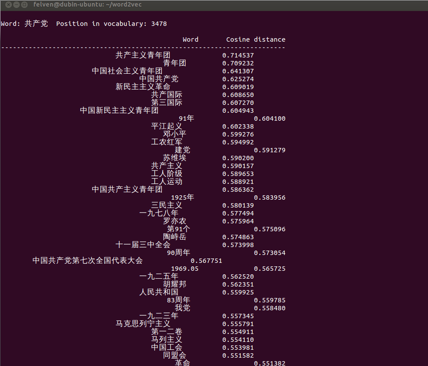
Task: Select the entry 一九二五年
Action: pos(159,276)
